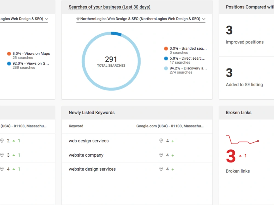
Task: Click the Keyword column header
Action: [76, 126]
